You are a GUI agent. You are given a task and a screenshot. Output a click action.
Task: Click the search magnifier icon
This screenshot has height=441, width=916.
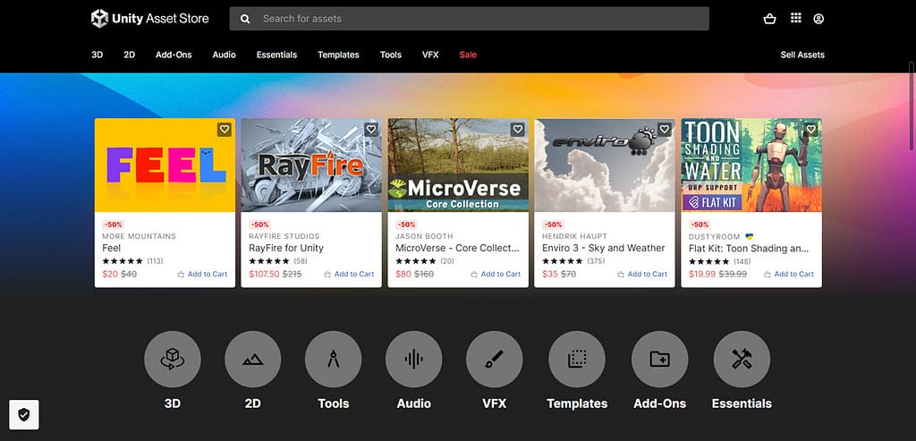pyautogui.click(x=245, y=19)
